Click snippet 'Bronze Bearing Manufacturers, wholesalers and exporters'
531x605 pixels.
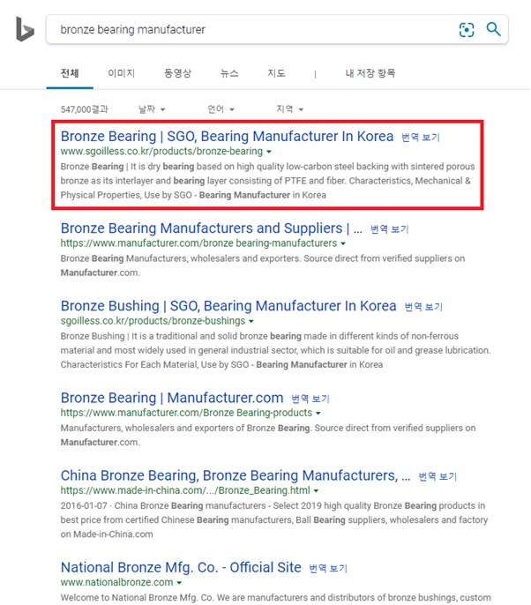pyautogui.click(x=263, y=265)
